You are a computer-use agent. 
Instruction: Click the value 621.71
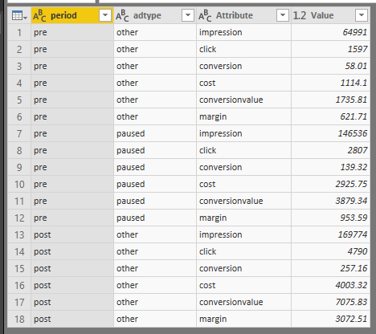tap(354, 116)
